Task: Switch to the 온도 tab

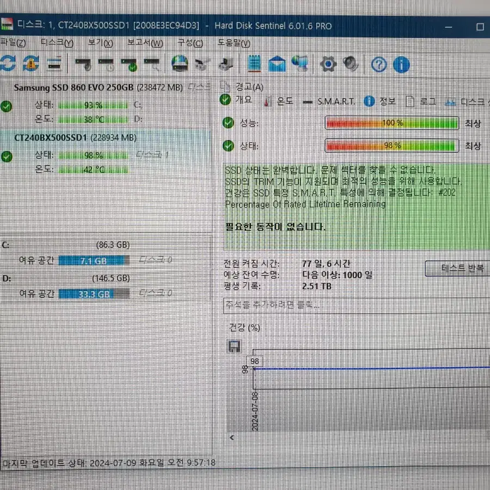Action: [279, 101]
